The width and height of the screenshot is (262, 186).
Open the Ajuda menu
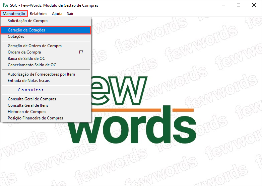pos(57,13)
